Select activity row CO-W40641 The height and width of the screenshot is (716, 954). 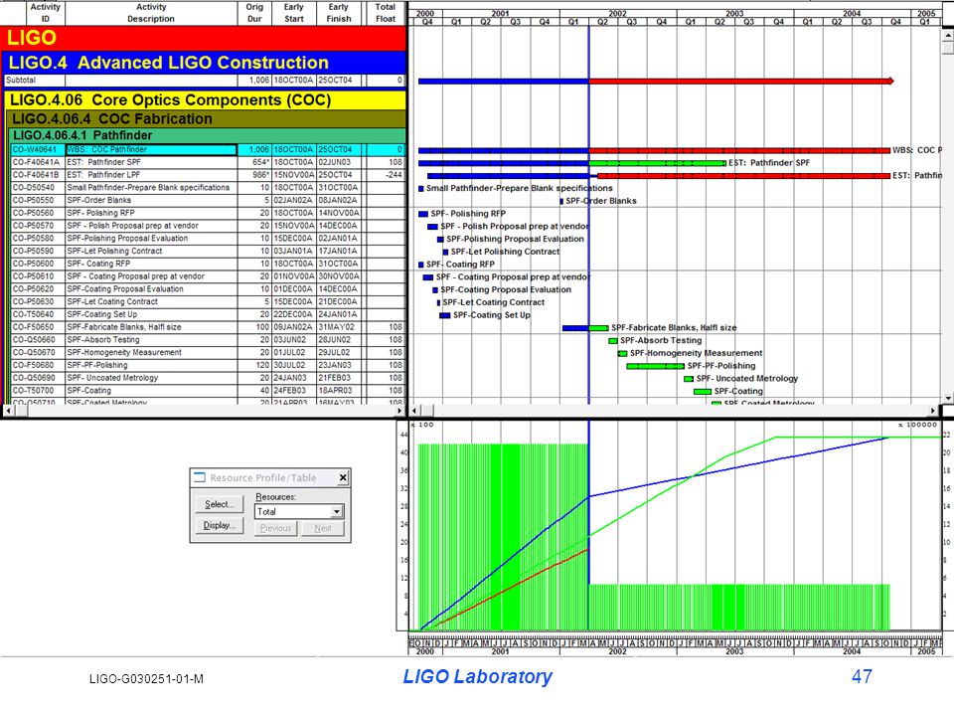pyautogui.click(x=208, y=150)
